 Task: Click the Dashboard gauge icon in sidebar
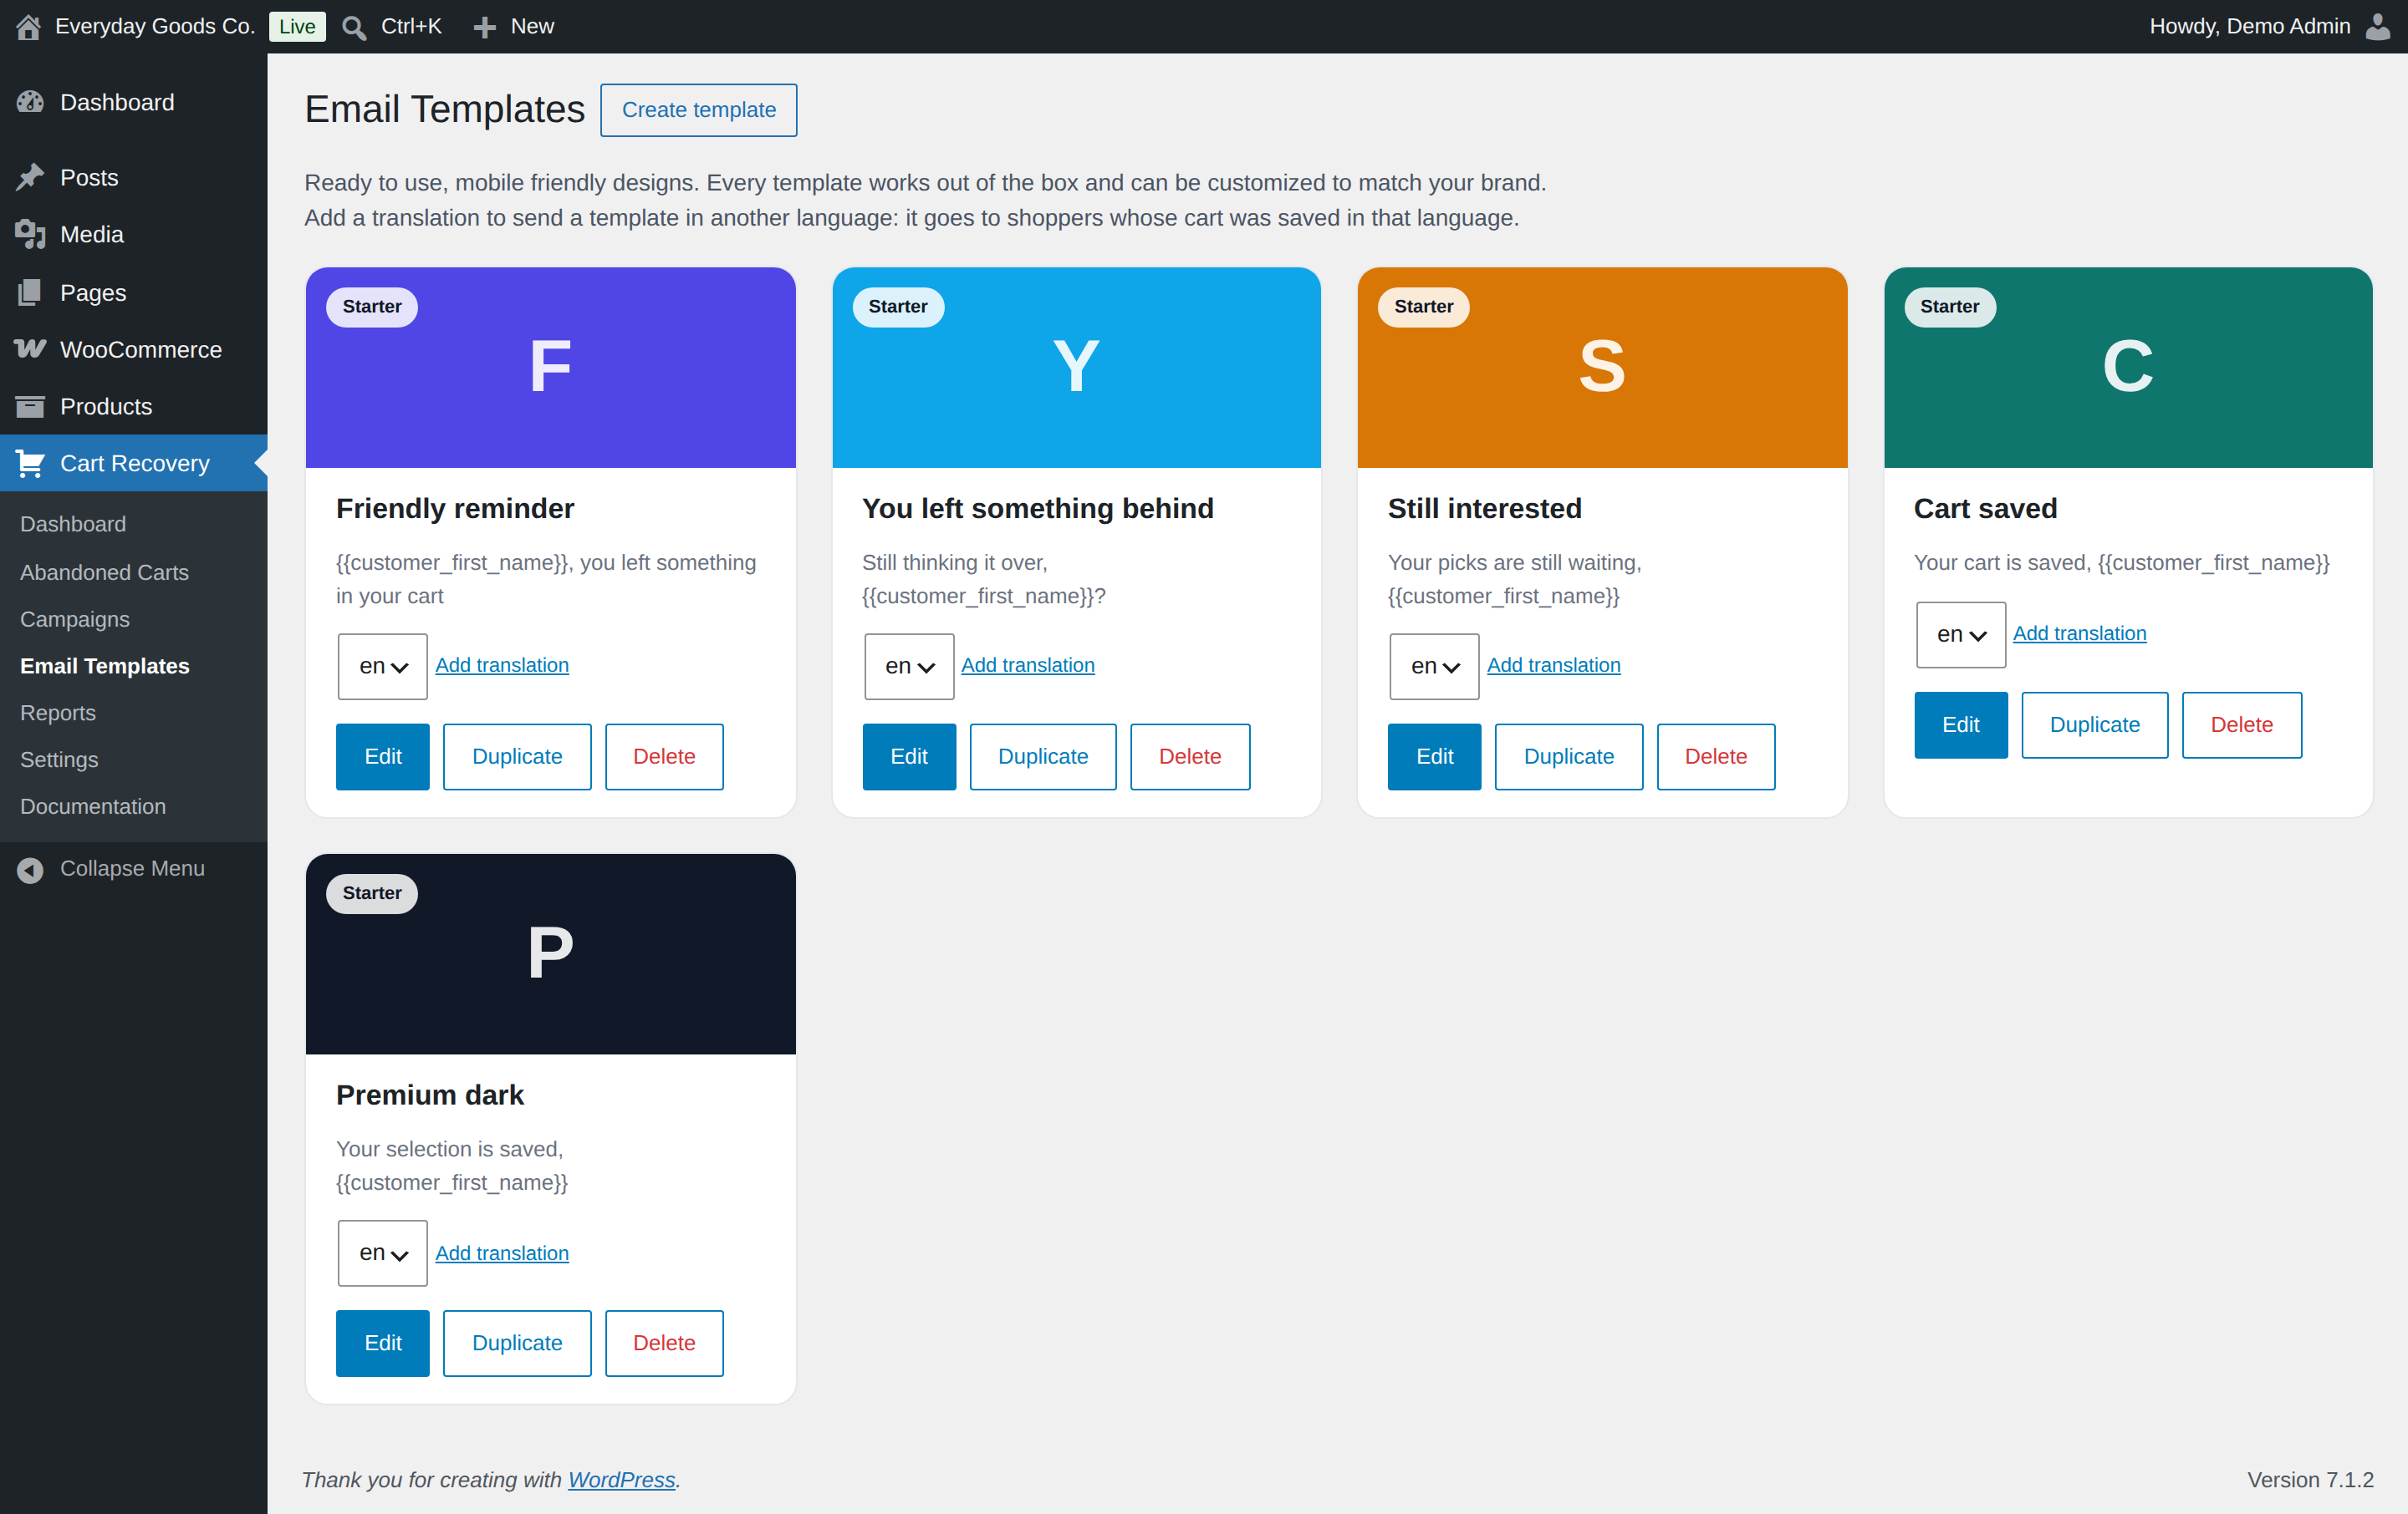tap(30, 102)
